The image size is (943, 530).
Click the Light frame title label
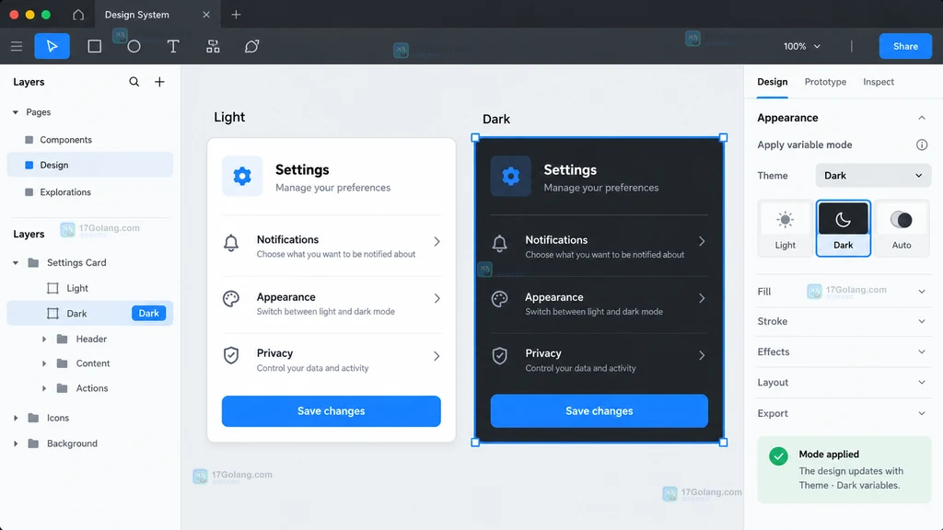point(229,117)
